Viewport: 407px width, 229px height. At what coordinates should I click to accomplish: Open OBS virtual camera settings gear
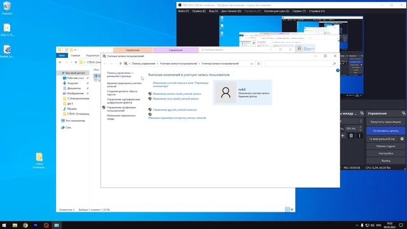click(402, 139)
